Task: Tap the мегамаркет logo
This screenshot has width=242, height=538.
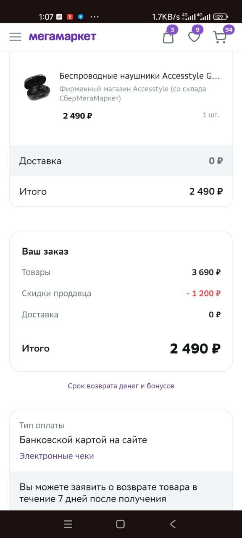Action: [x=62, y=37]
